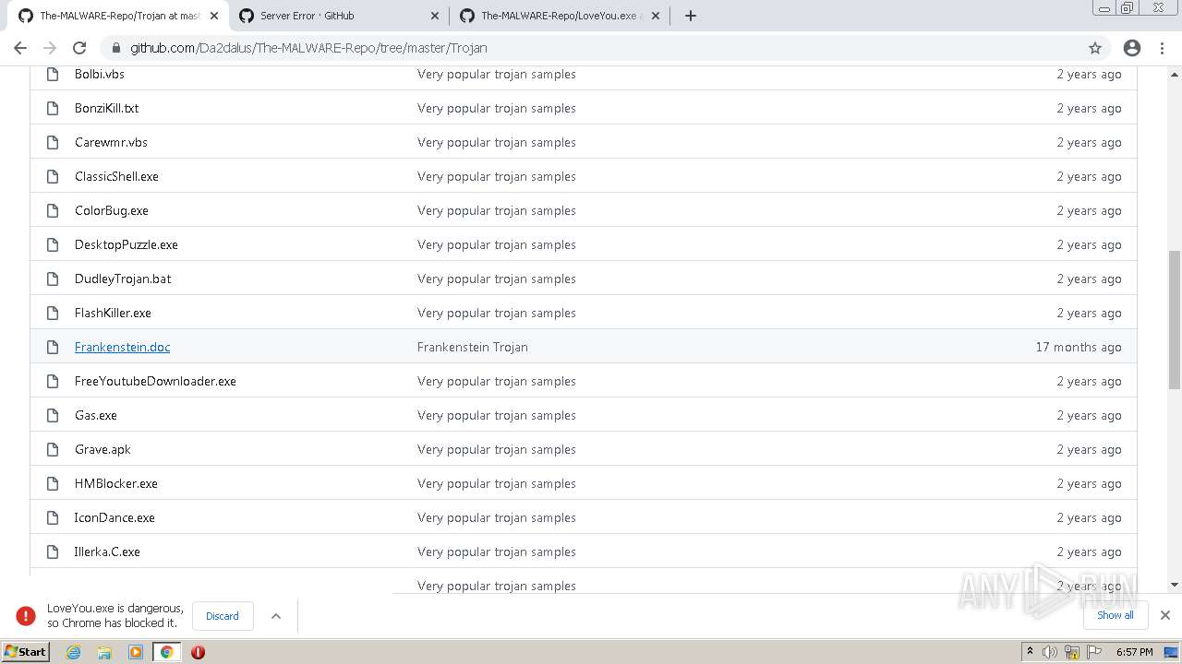This screenshot has height=664, width=1182.
Task: Bookmark this page with the star icon
Action: [1095, 48]
